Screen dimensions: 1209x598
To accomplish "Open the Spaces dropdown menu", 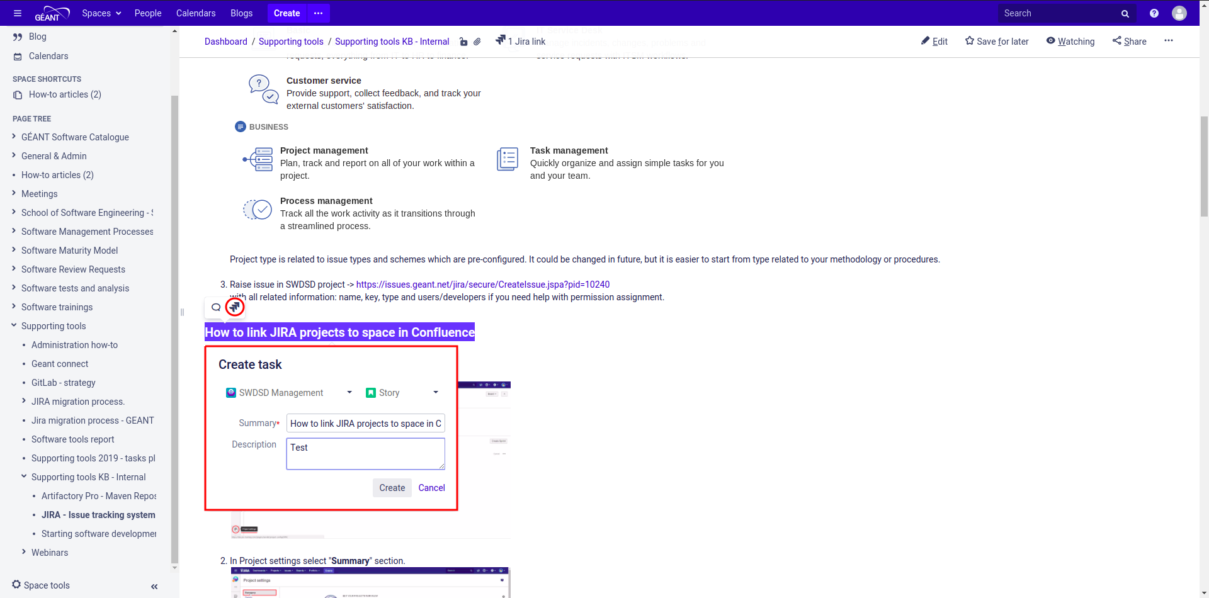I will (x=101, y=13).
